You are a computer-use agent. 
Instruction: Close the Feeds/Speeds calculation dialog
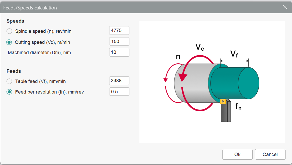point(285,7)
